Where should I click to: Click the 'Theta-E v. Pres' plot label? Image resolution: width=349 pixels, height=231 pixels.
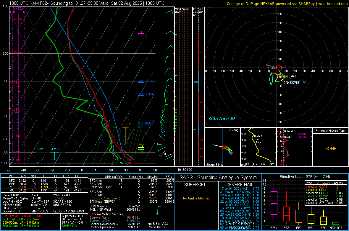click(x=258, y=139)
